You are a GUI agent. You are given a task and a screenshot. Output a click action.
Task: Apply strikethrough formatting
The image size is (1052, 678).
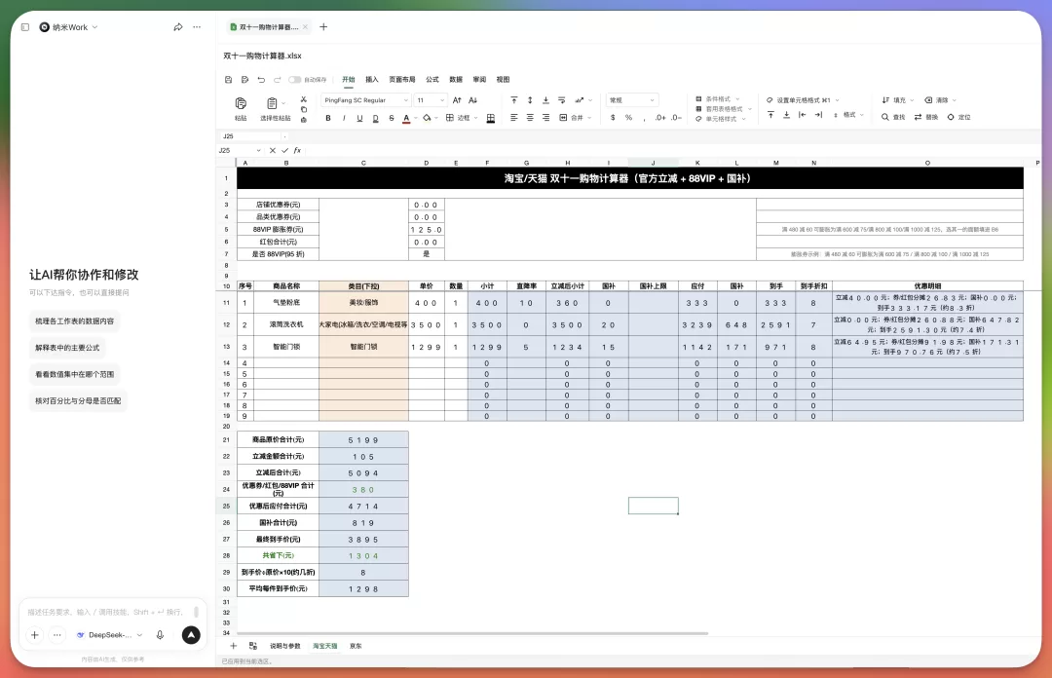coord(392,118)
